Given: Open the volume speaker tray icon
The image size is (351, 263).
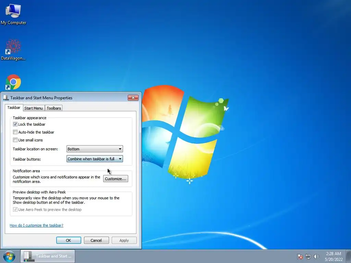Looking at the screenshot, I should click(316, 256).
